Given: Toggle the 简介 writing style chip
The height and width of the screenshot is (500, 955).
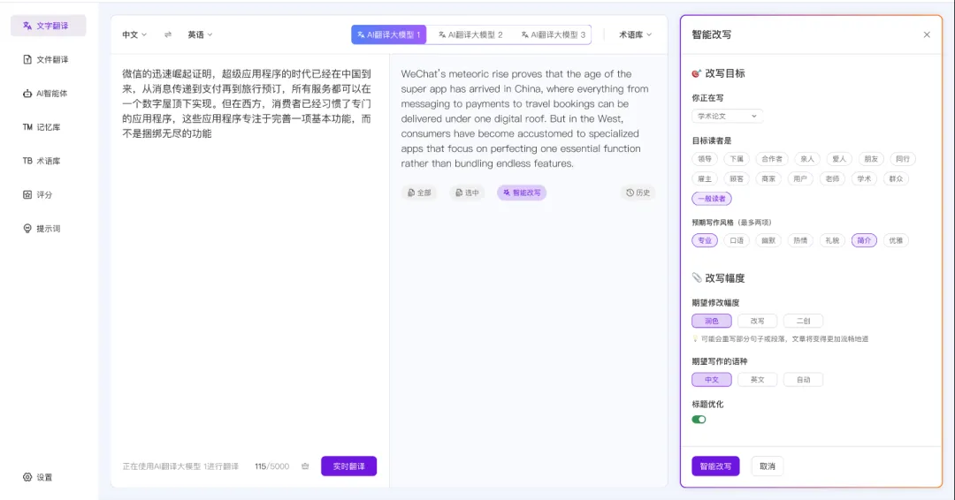Looking at the screenshot, I should point(864,240).
